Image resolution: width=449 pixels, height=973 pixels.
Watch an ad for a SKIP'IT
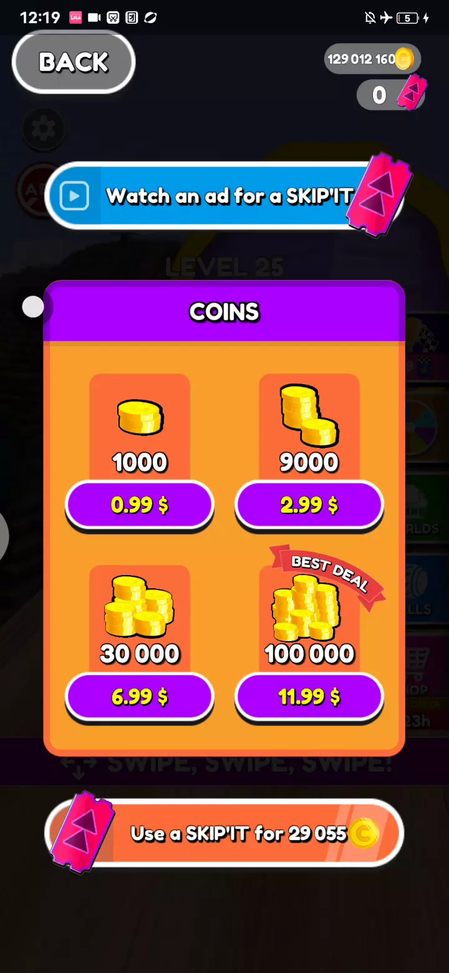224,196
